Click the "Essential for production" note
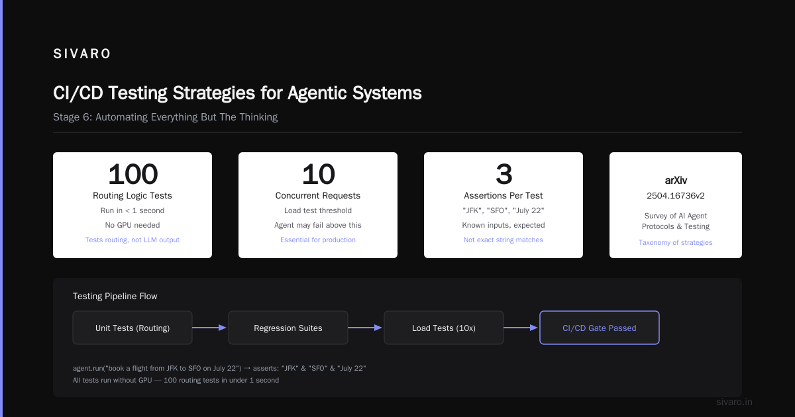The width and height of the screenshot is (795, 417). coord(318,240)
